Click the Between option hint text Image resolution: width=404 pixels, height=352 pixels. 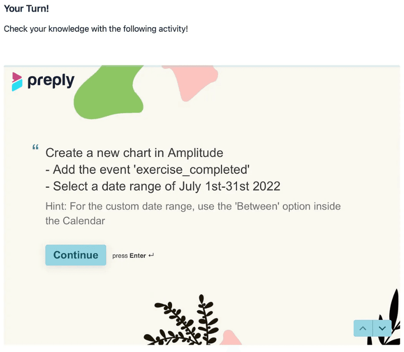[193, 212]
